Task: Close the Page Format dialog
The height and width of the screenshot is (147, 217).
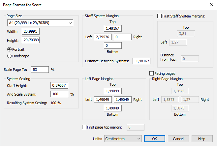Action: coord(211,5)
